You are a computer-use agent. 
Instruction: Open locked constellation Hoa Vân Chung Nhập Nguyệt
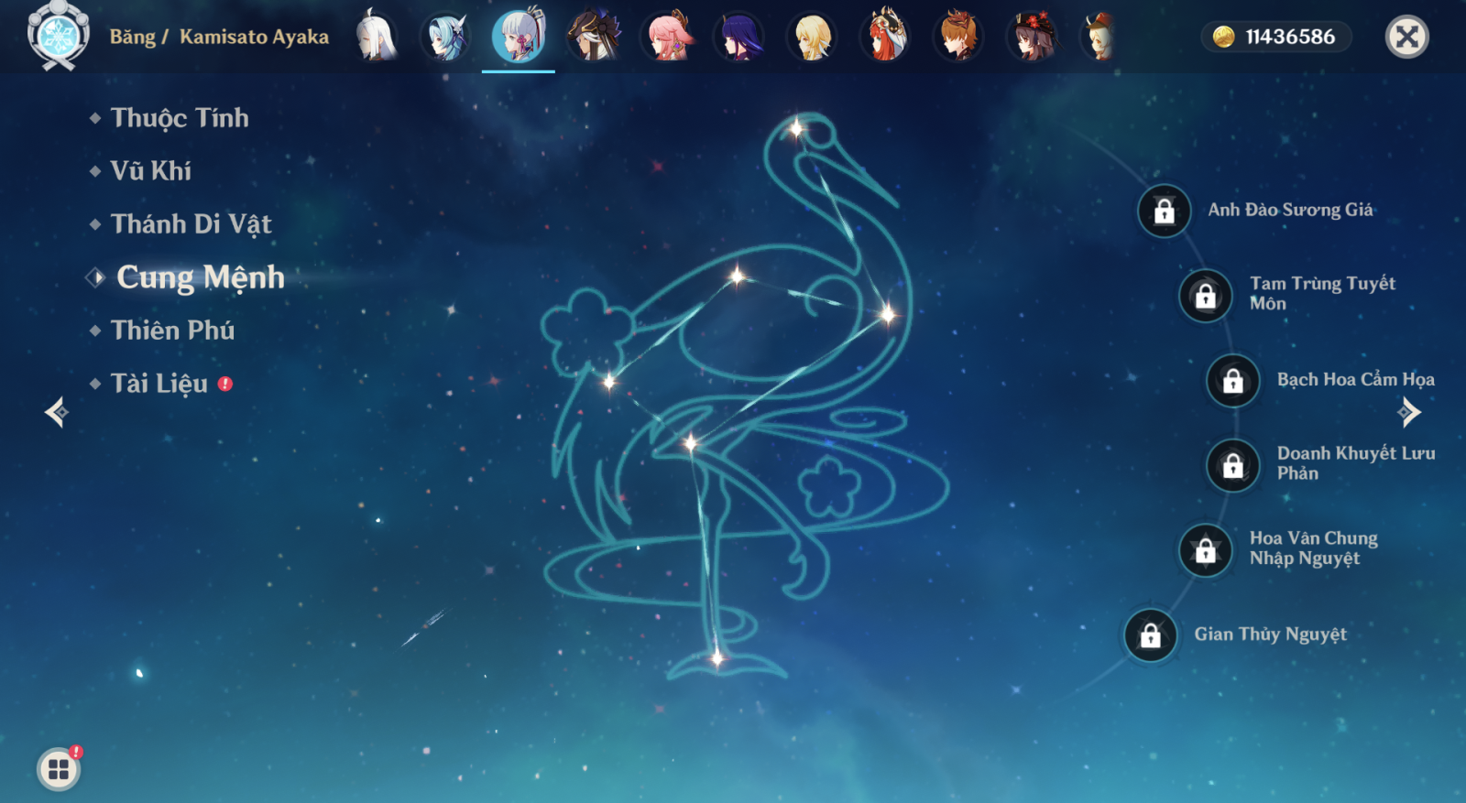tap(1206, 549)
